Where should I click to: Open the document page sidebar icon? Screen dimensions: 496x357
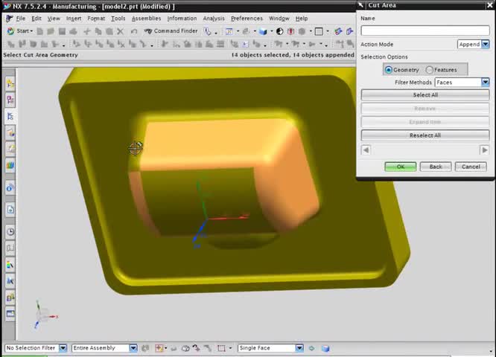(10, 210)
